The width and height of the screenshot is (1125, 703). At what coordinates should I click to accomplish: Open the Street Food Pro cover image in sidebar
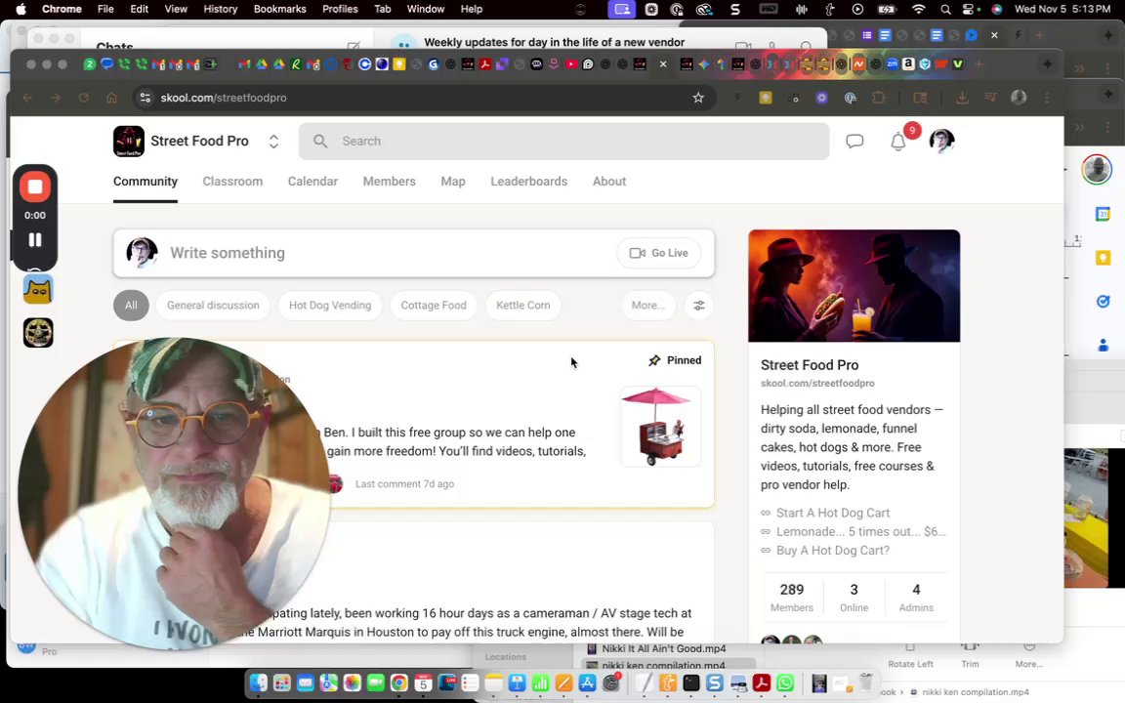point(854,286)
